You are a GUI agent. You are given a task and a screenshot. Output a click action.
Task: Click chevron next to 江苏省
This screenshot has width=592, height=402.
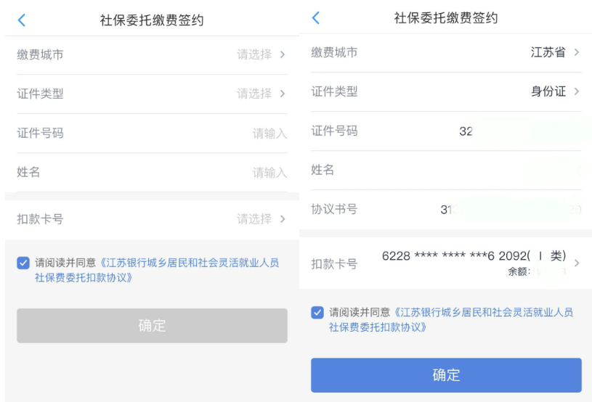point(577,52)
